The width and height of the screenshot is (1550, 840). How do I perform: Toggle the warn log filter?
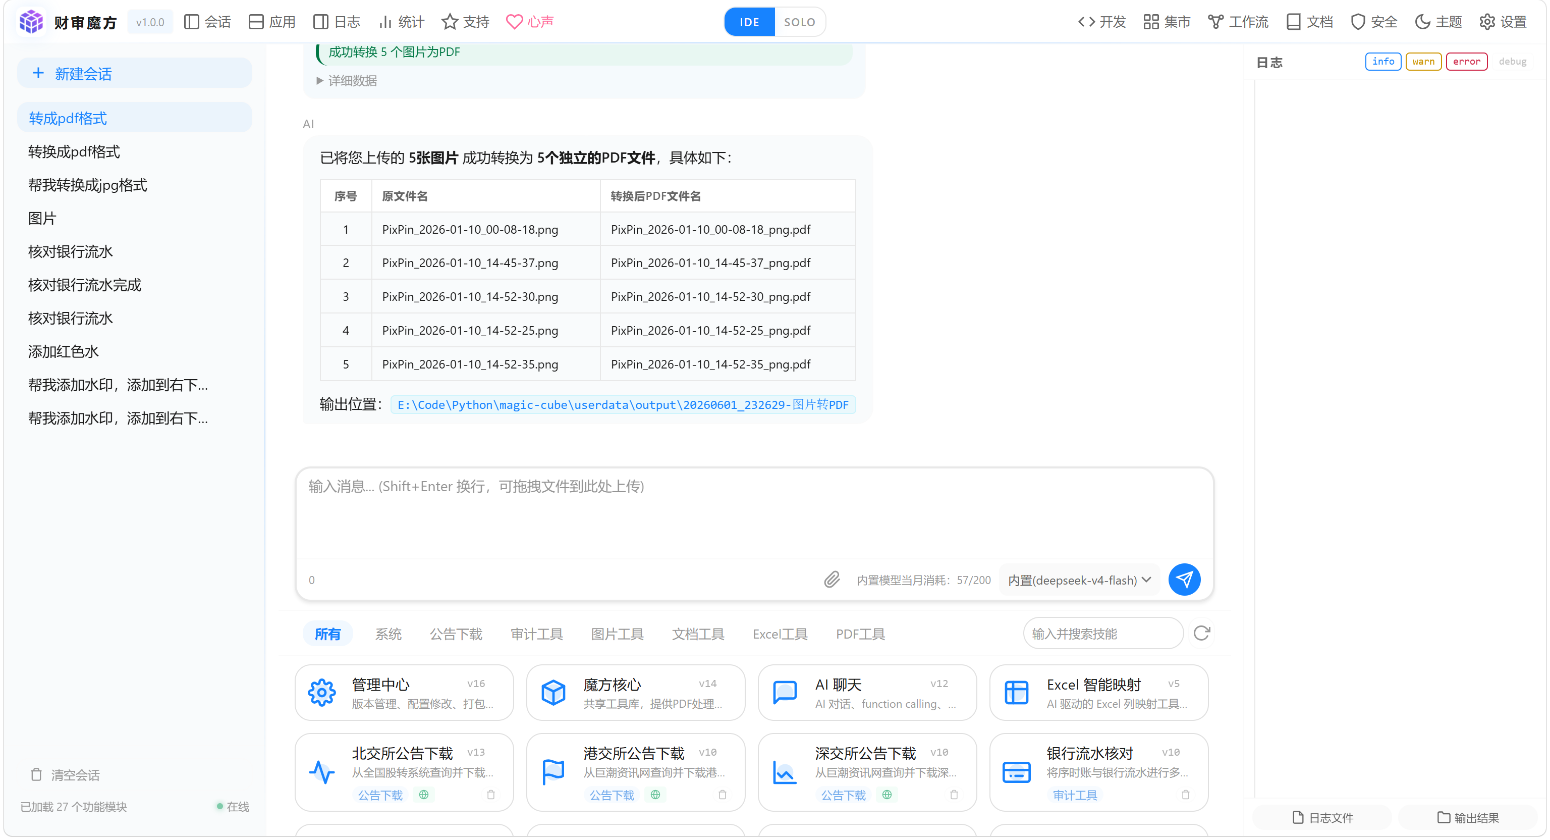[1423, 62]
